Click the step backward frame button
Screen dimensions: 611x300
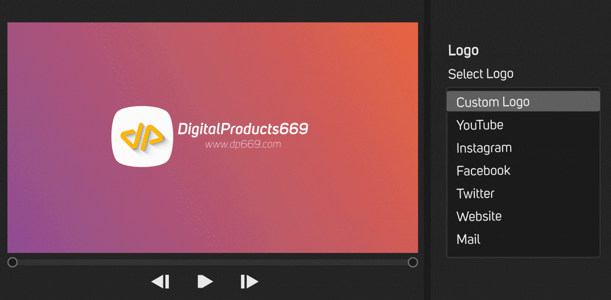(160, 282)
